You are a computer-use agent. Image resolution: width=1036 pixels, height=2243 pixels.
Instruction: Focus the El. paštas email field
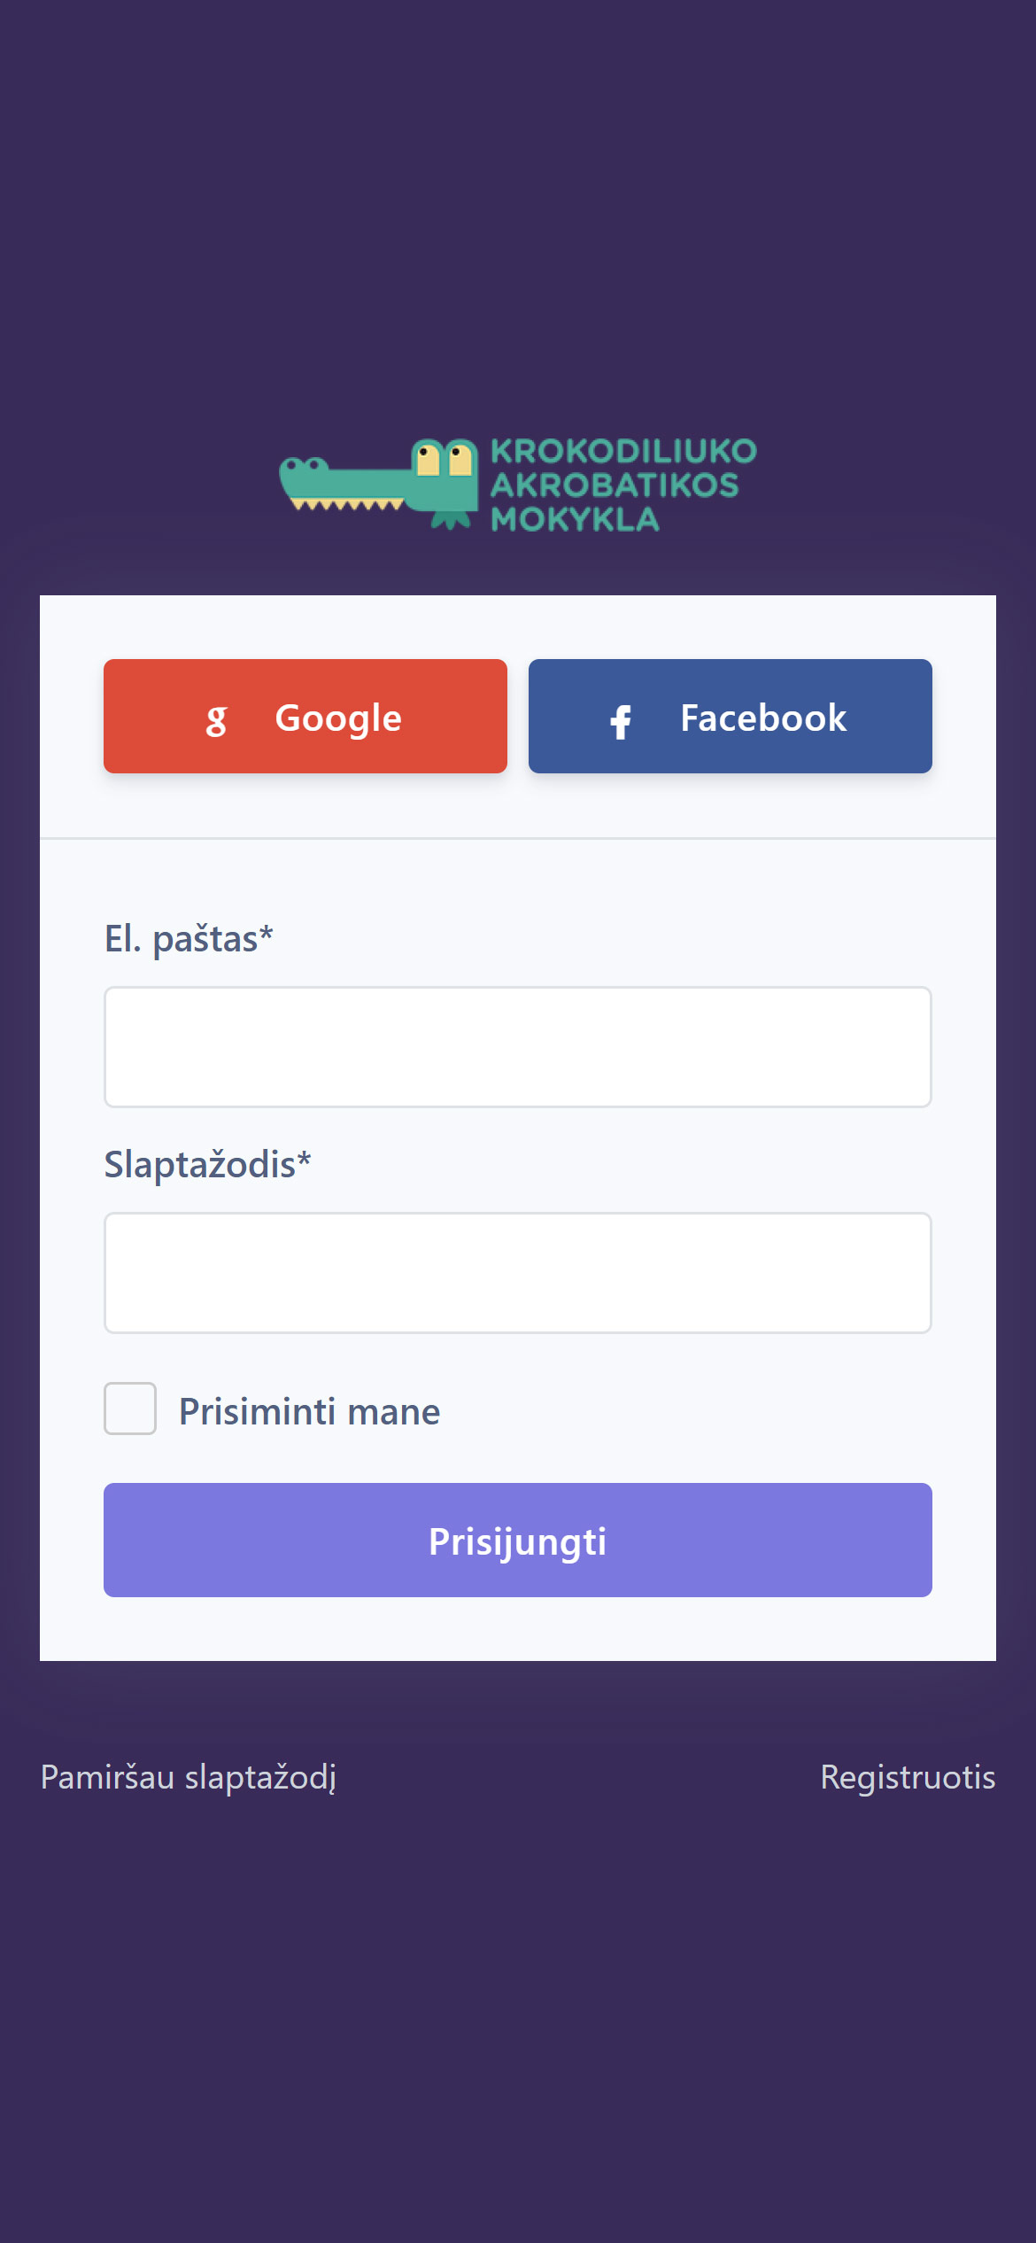(518, 1047)
